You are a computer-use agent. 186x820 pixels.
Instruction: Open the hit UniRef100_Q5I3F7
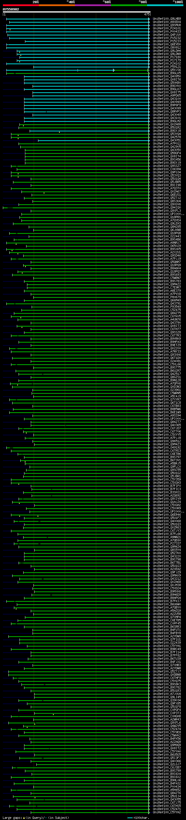coord(167,758)
